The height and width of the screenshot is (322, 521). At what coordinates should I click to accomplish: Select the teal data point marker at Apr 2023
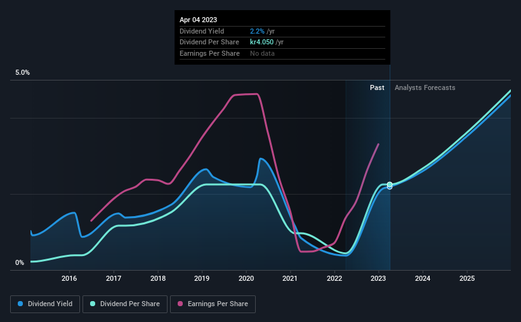coord(390,184)
